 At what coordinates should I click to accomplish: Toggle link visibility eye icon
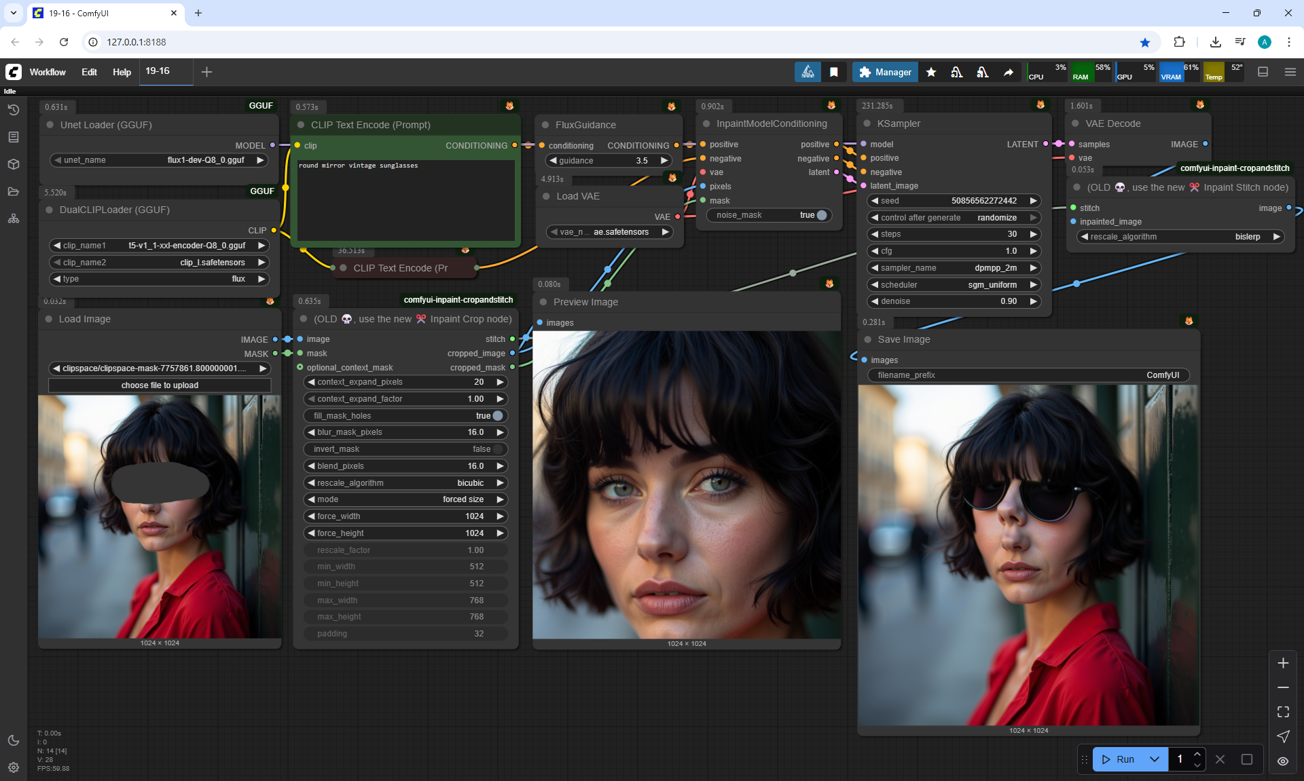pyautogui.click(x=1283, y=761)
